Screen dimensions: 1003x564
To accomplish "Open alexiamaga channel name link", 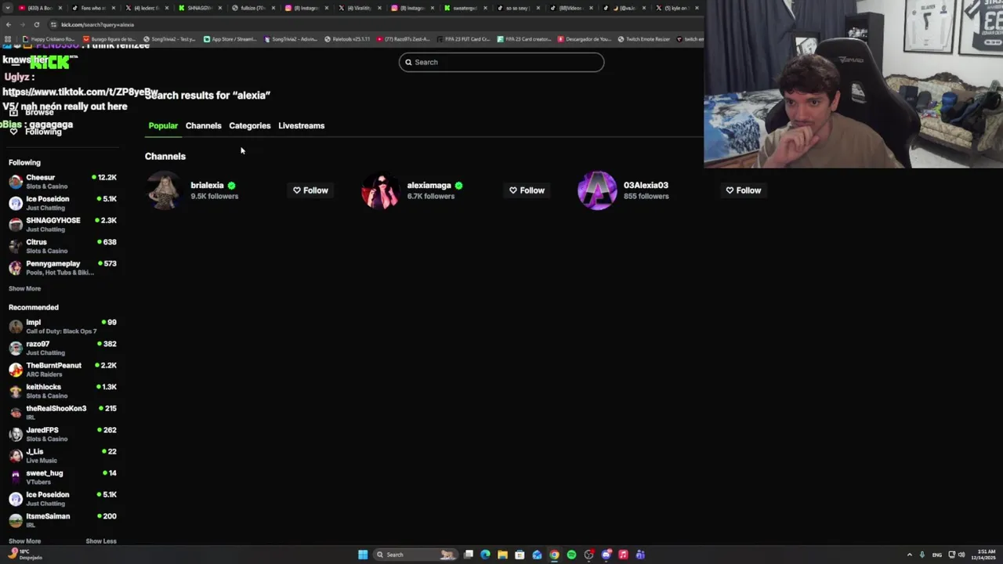I will click(x=429, y=186).
